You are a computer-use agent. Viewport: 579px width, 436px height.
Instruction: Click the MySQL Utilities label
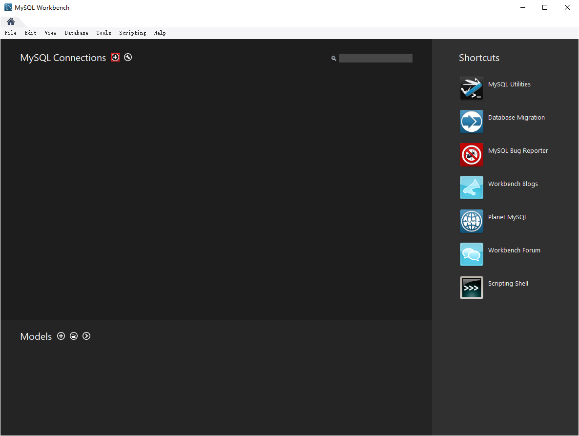(x=509, y=84)
